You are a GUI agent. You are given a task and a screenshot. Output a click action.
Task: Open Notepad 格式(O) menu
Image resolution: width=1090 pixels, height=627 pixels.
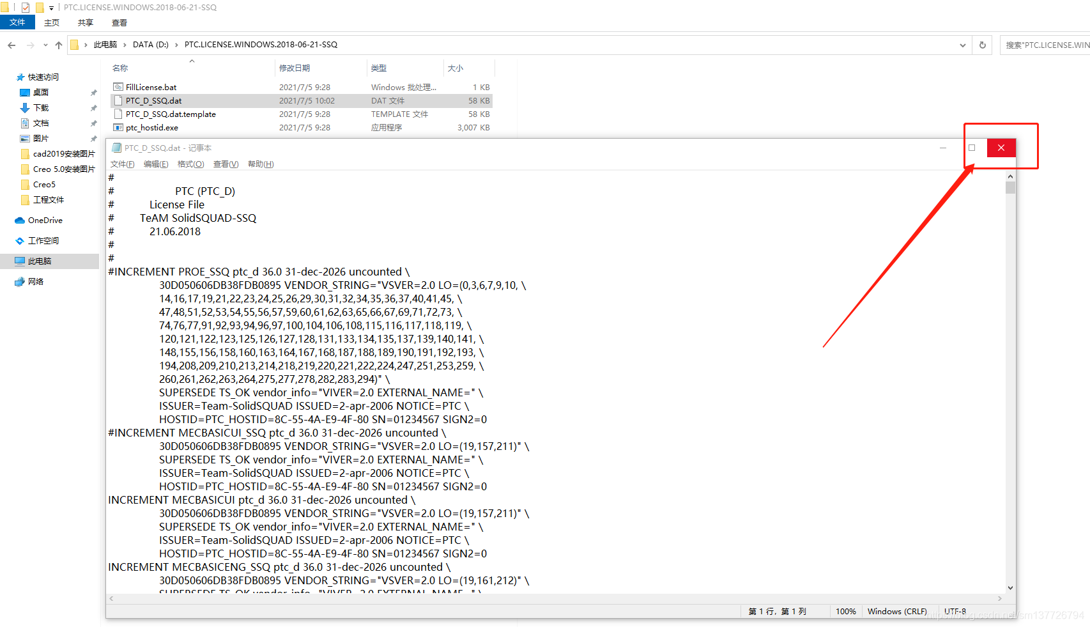(x=190, y=164)
